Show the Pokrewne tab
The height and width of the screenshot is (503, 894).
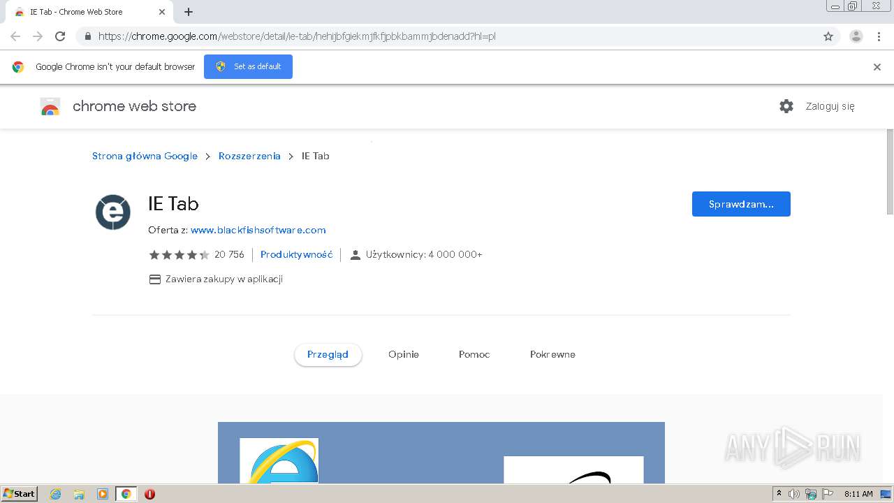coord(552,354)
